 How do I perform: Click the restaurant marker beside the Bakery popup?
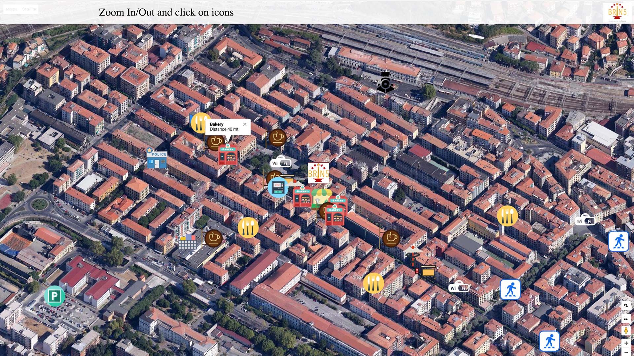coord(199,123)
